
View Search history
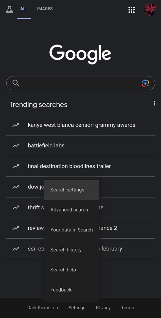coord(66,250)
